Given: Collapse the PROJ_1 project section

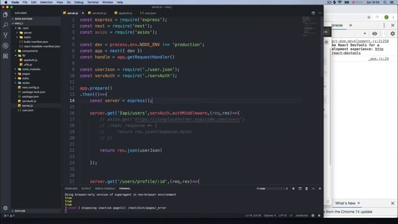Looking at the screenshot, I should 19,24.
